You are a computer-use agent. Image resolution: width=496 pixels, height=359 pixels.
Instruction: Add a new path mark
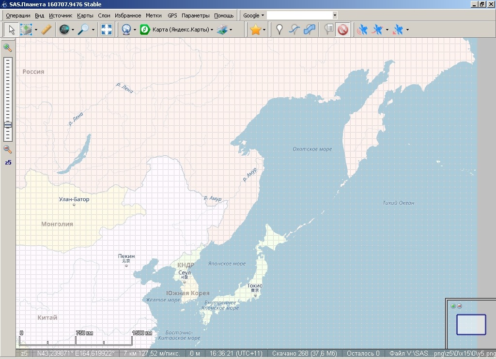(294, 30)
